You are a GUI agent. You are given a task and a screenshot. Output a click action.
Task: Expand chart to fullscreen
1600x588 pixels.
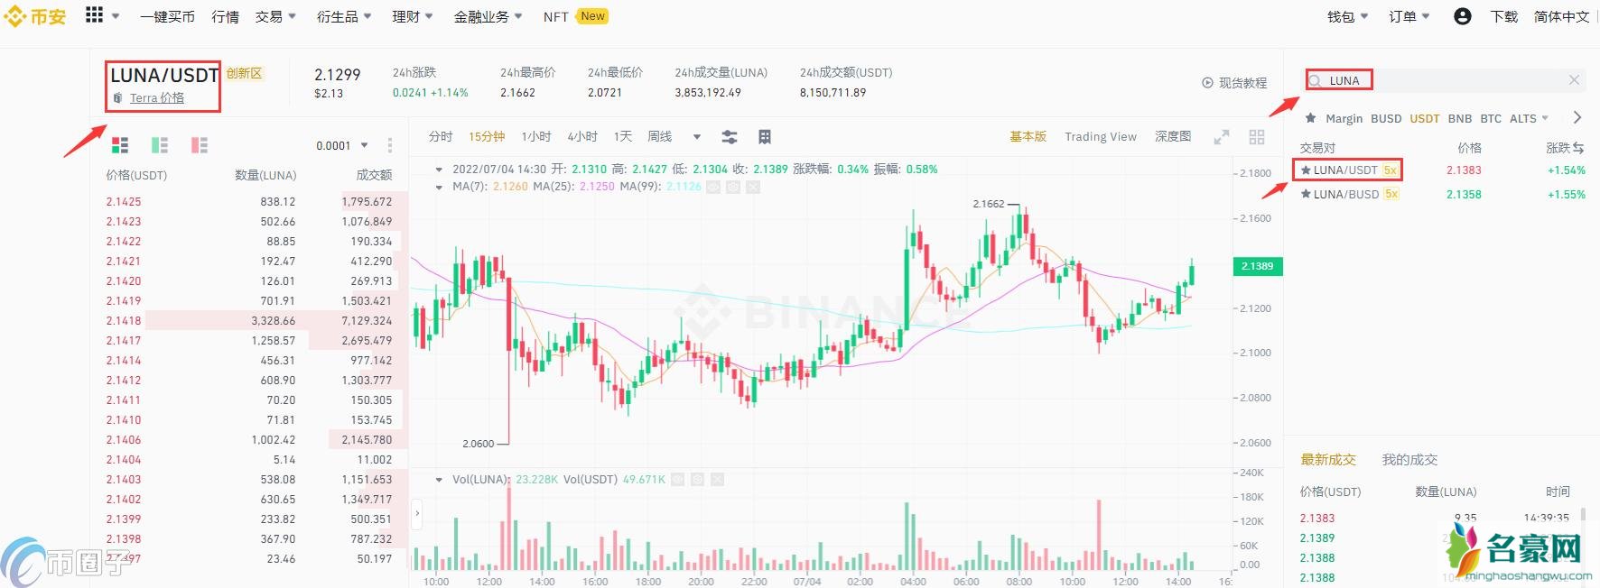(x=1222, y=137)
